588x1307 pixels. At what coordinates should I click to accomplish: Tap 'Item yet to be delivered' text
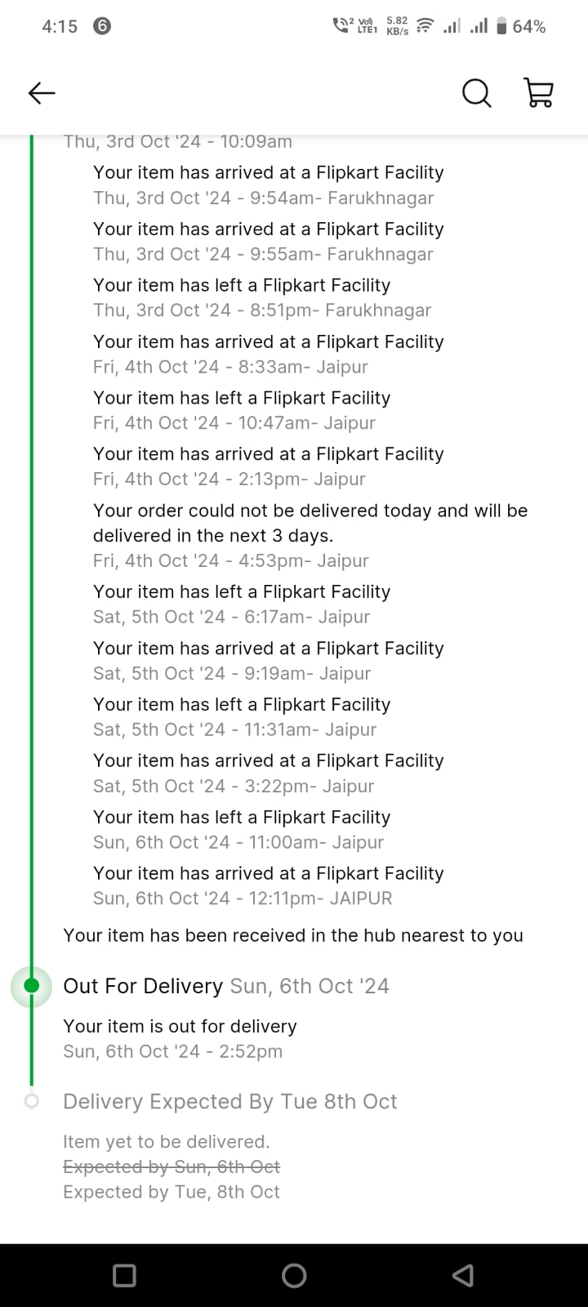166,1141
